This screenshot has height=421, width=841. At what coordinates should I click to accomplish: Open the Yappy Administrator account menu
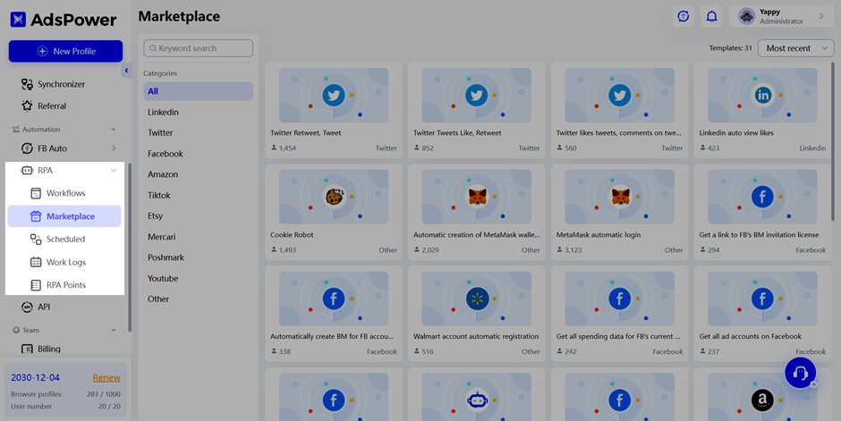pos(782,17)
